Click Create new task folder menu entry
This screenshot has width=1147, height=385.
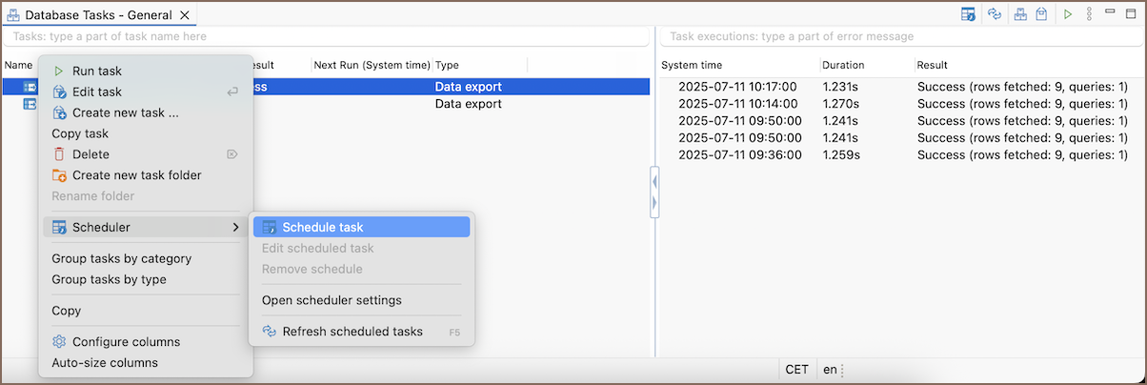[136, 175]
